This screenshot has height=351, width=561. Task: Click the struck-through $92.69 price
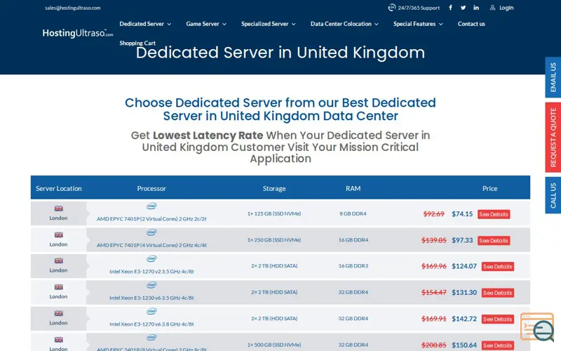433,214
